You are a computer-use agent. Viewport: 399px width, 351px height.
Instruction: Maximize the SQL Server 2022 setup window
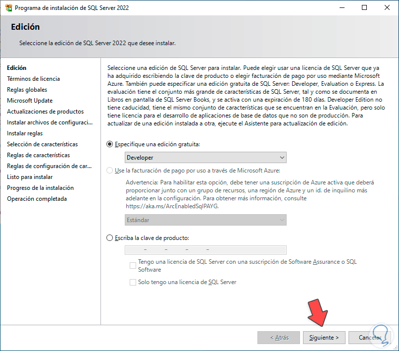(364, 7)
